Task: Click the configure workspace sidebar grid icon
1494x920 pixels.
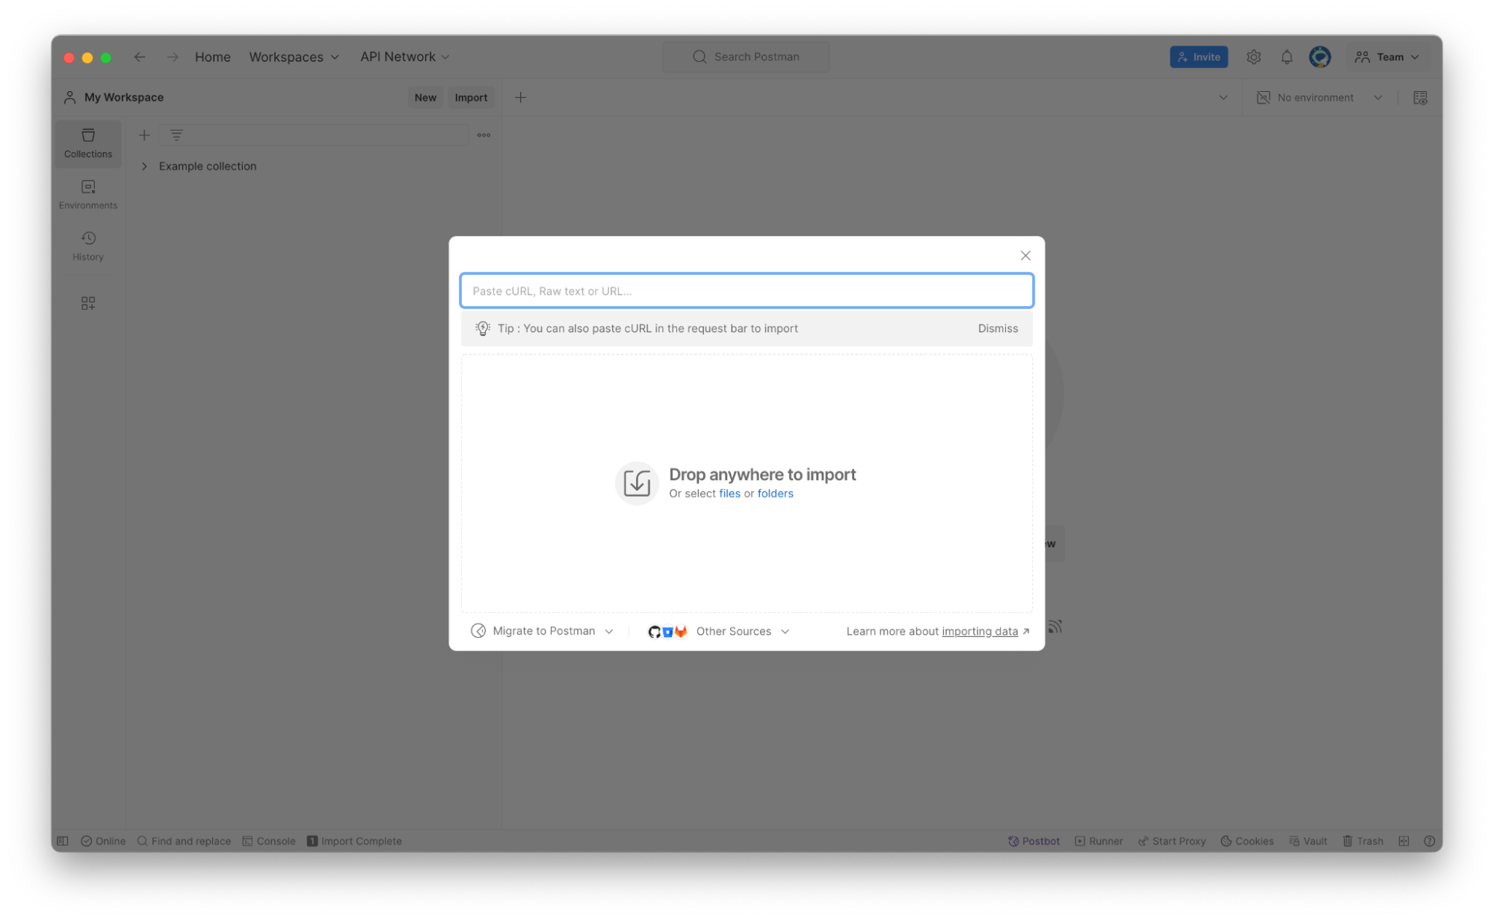Action: 87,303
